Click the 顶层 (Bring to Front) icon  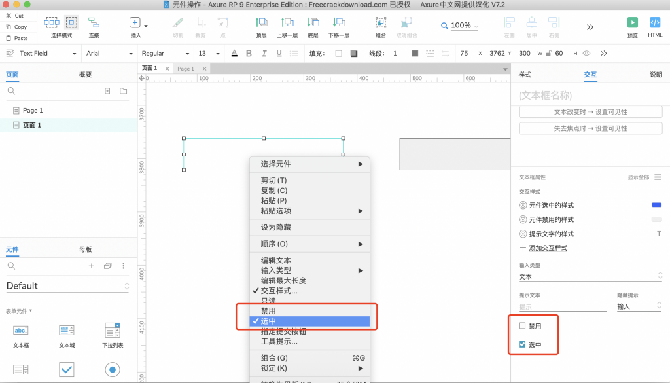coord(261,24)
